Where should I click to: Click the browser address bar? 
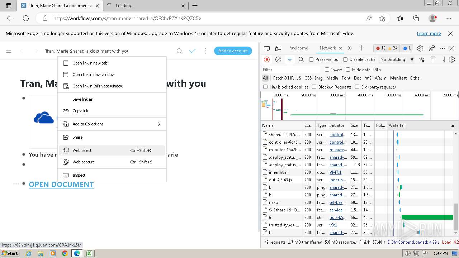(207, 18)
